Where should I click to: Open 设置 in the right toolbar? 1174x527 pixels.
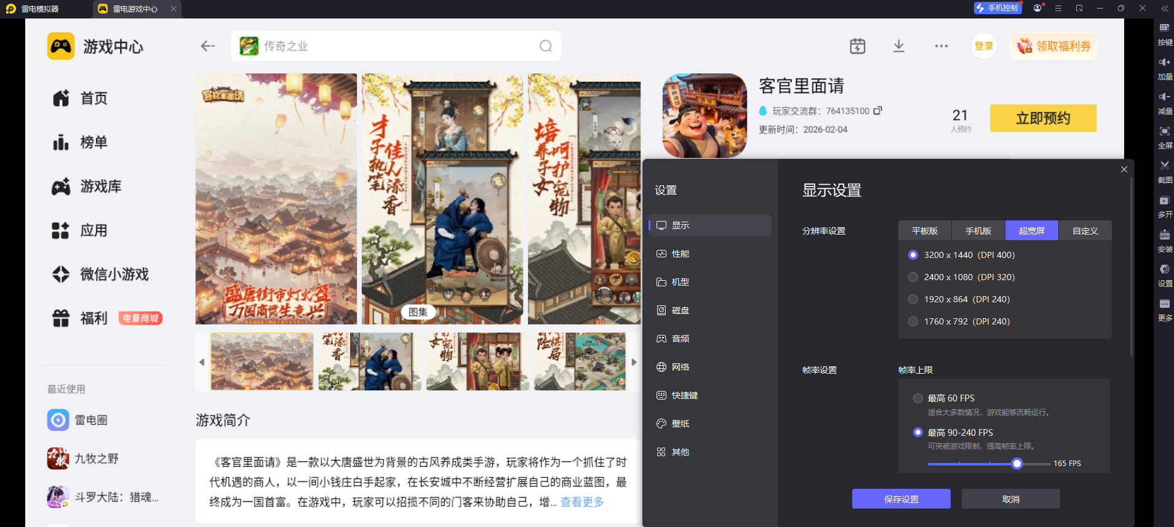1165,276
